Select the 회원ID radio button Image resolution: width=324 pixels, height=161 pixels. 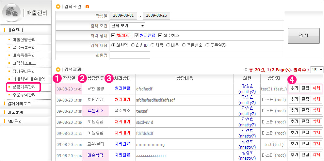click(x=133, y=45)
